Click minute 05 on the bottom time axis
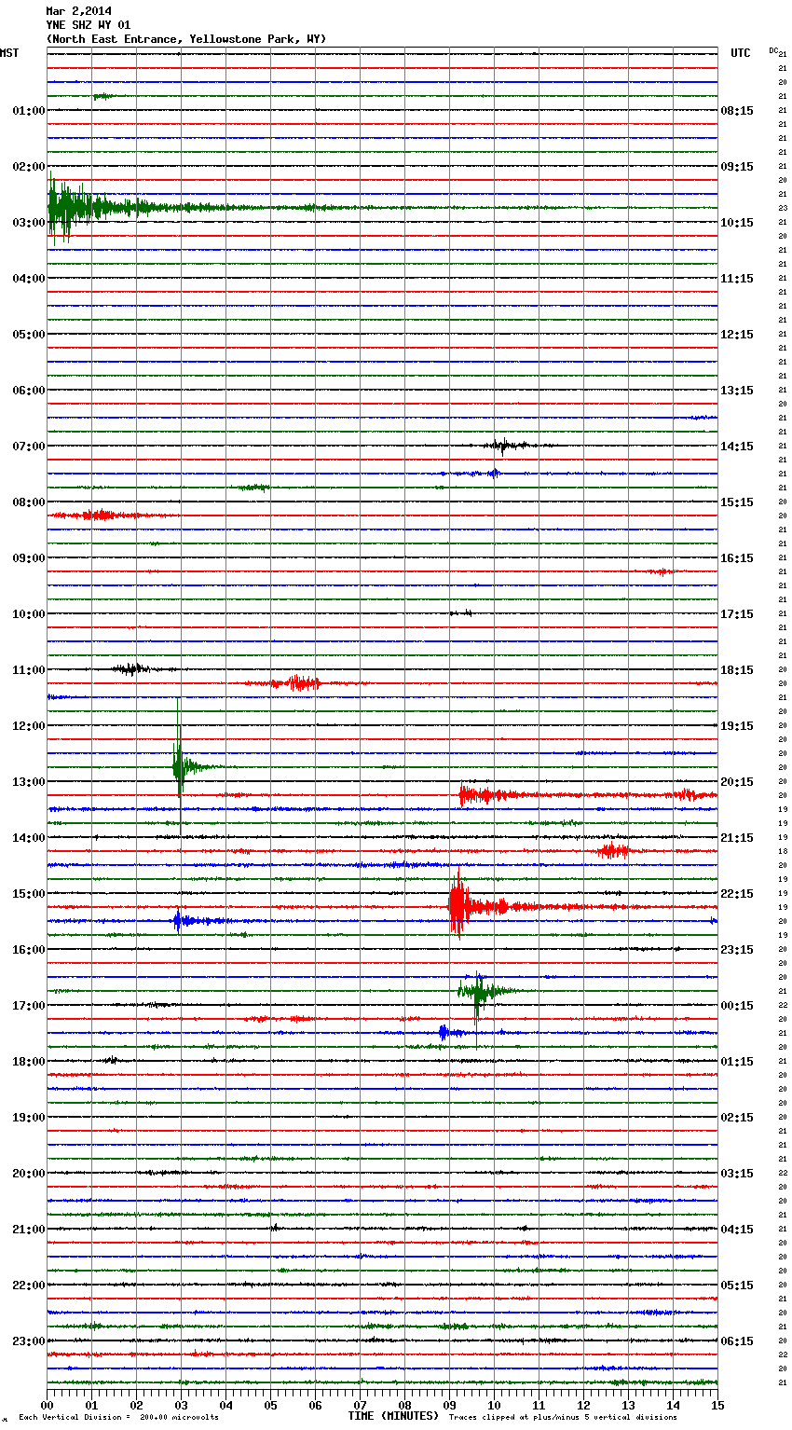The height and width of the screenshot is (1430, 792). pos(270,1404)
